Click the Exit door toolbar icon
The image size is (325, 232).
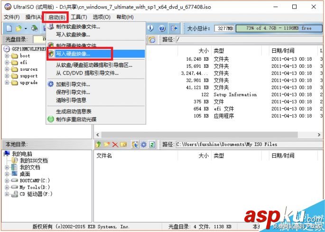coord(174,28)
